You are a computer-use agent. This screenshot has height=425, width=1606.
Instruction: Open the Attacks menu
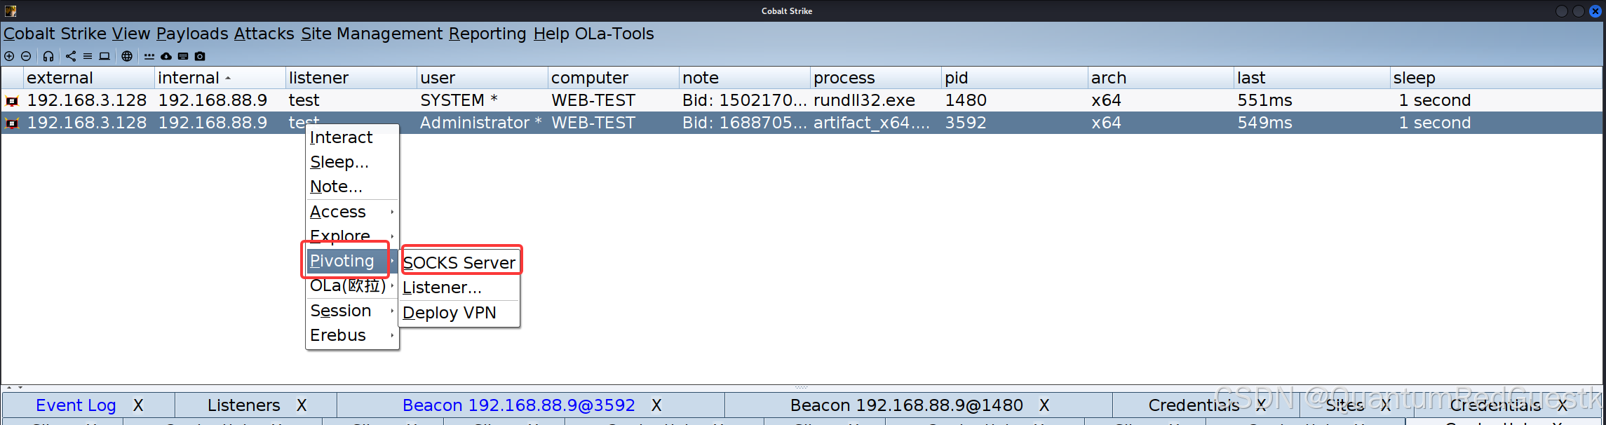(264, 34)
